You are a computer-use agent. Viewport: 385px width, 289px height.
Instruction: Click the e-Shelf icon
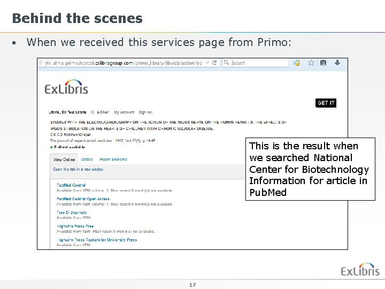click(x=93, y=112)
